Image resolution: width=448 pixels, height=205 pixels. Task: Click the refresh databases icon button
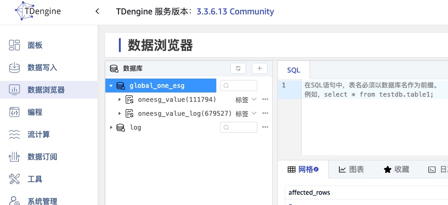[x=238, y=68]
